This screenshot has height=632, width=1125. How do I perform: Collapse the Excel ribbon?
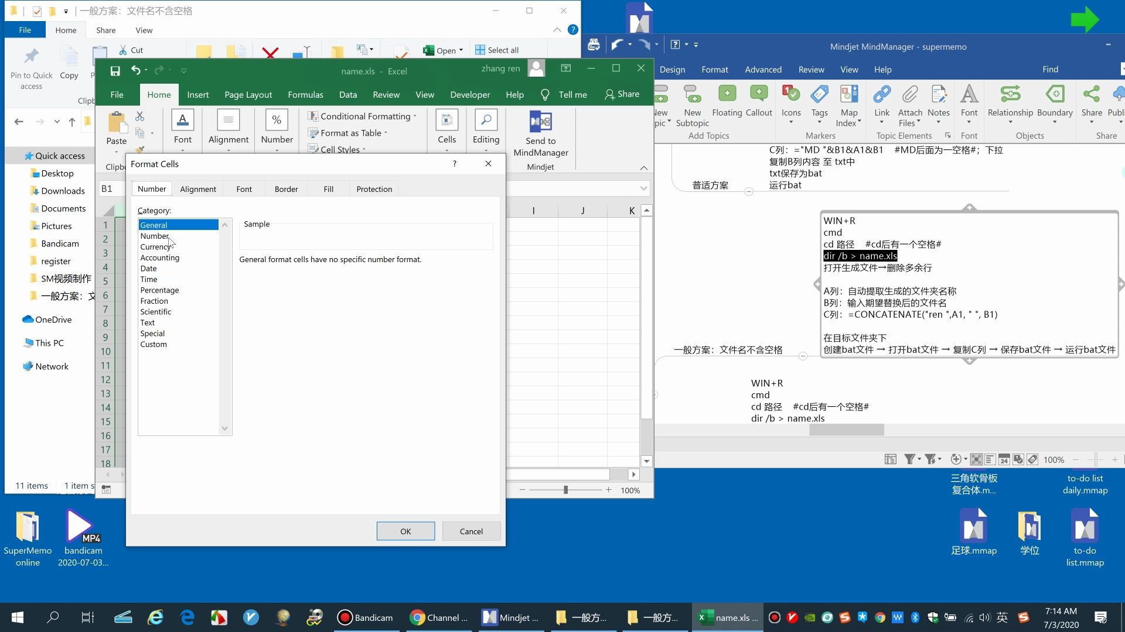click(643, 168)
